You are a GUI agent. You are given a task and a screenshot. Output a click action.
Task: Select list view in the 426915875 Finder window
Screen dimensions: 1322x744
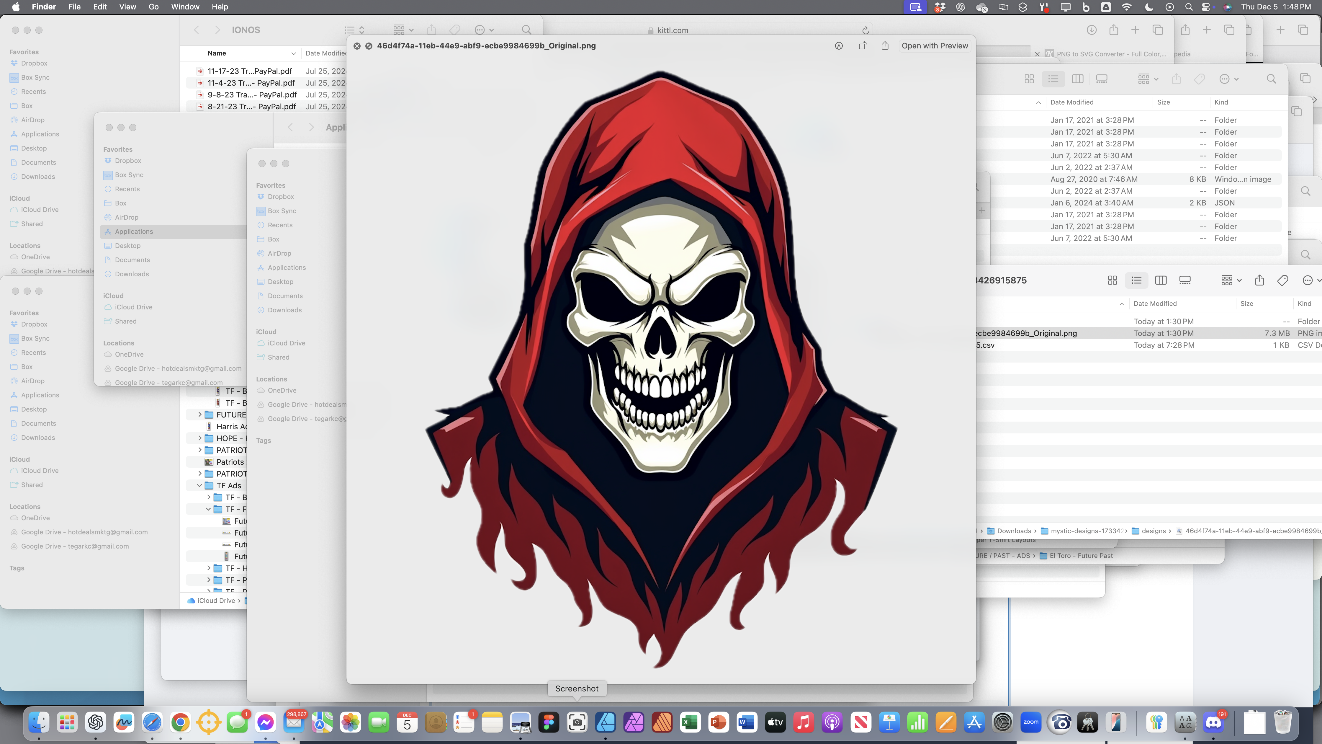click(1136, 280)
